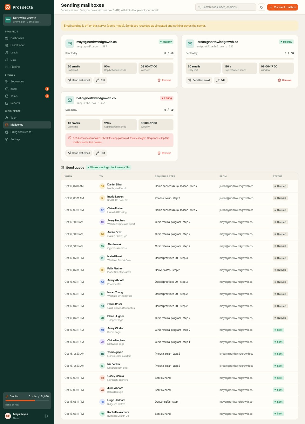Click the IL avatar for Ingrid Larsen
The image size is (305, 424).
pyautogui.click(x=102, y=198)
